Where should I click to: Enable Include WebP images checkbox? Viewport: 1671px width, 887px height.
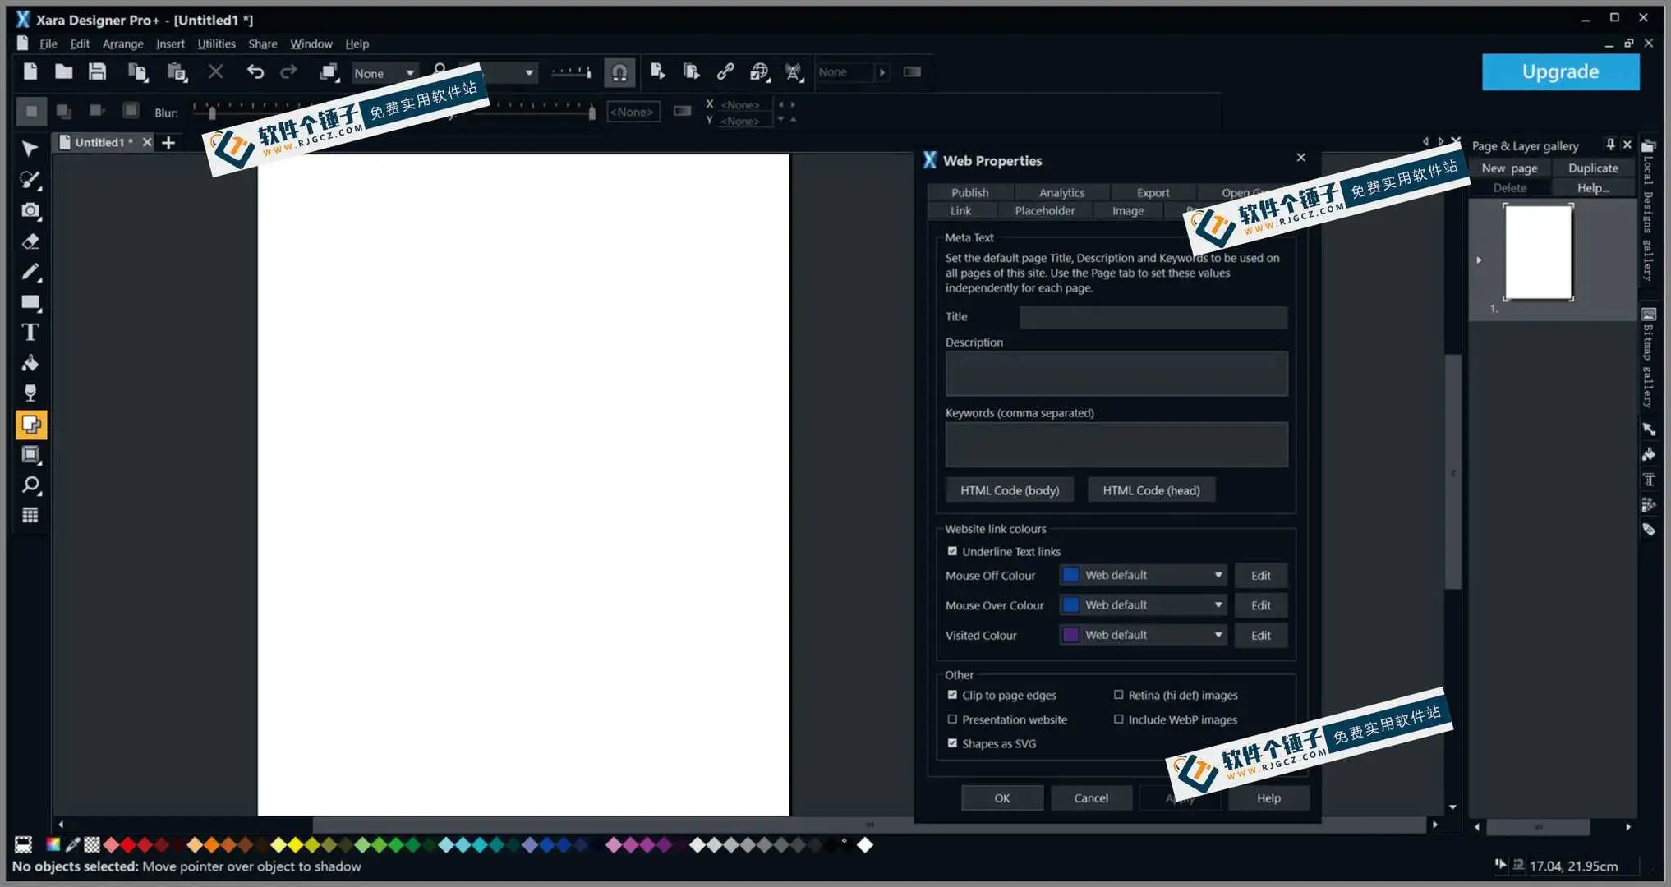[1118, 719]
